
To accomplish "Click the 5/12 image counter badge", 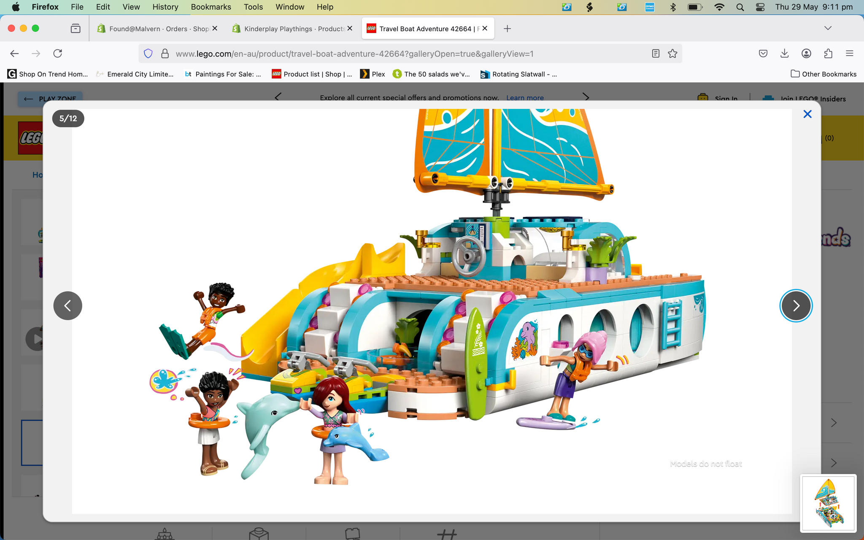I will coord(68,119).
